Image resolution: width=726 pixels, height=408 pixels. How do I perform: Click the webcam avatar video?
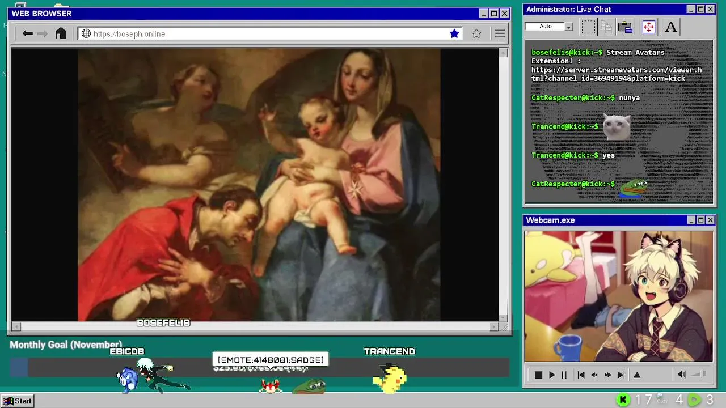coord(618,296)
